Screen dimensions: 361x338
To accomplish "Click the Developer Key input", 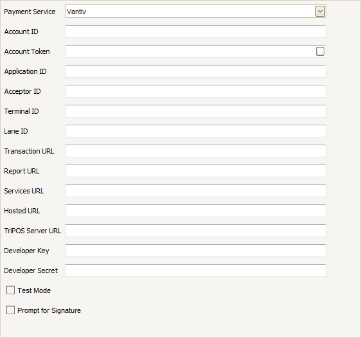I will (x=195, y=251).
